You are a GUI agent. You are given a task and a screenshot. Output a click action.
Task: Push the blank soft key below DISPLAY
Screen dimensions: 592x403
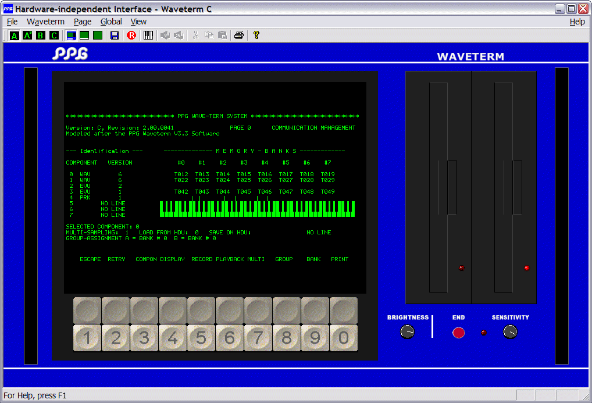click(x=173, y=311)
